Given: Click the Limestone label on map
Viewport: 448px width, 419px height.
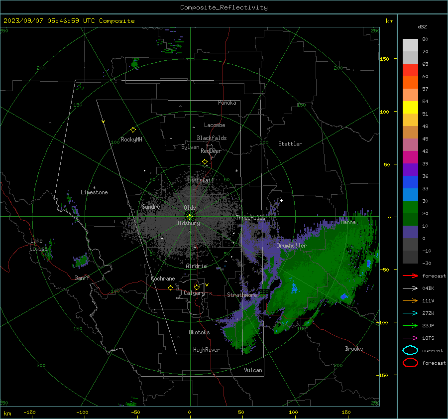Looking at the screenshot, I should [x=94, y=192].
